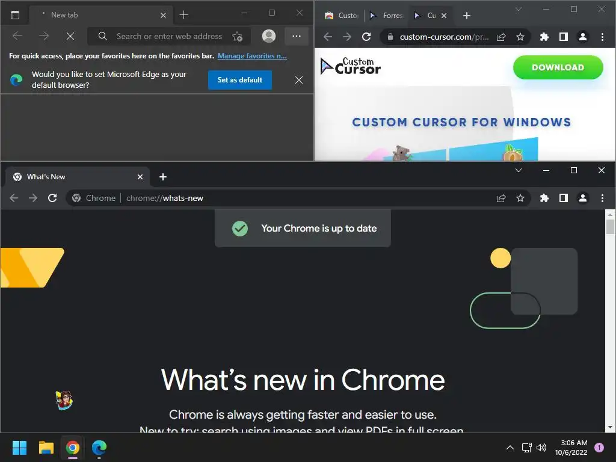Viewport: 616px width, 462px height.
Task: Click Edge forward arrow button
Action: pyautogui.click(x=44, y=36)
